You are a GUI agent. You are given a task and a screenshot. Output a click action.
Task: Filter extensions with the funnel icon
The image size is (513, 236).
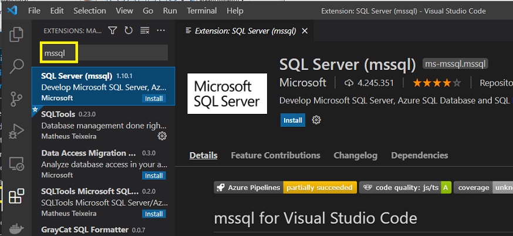(x=113, y=31)
